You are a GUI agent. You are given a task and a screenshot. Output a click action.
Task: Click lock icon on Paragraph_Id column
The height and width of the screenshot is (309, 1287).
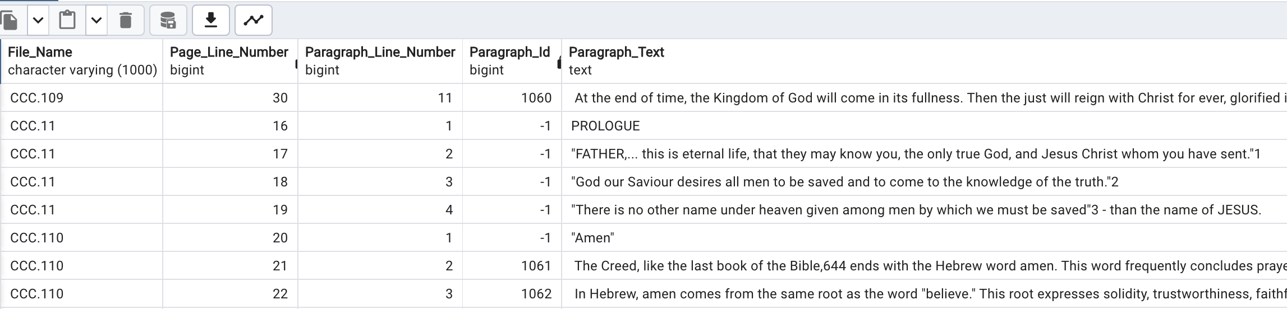click(559, 63)
